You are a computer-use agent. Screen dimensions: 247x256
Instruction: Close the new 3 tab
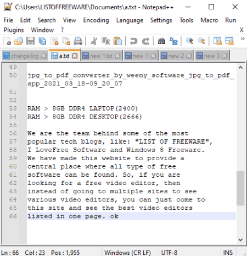pyautogui.click(x=224, y=56)
